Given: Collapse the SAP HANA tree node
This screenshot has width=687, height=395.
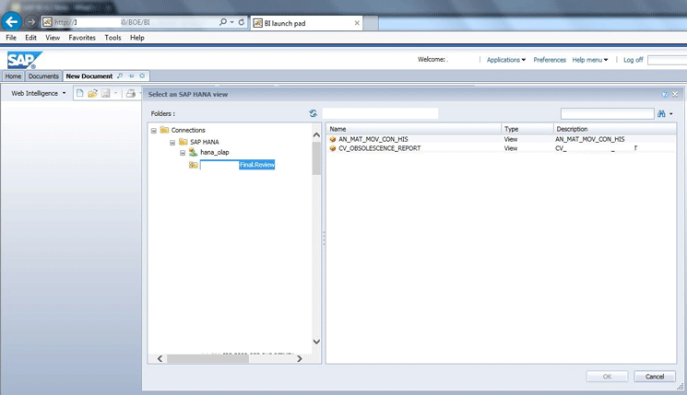Looking at the screenshot, I should 172,142.
